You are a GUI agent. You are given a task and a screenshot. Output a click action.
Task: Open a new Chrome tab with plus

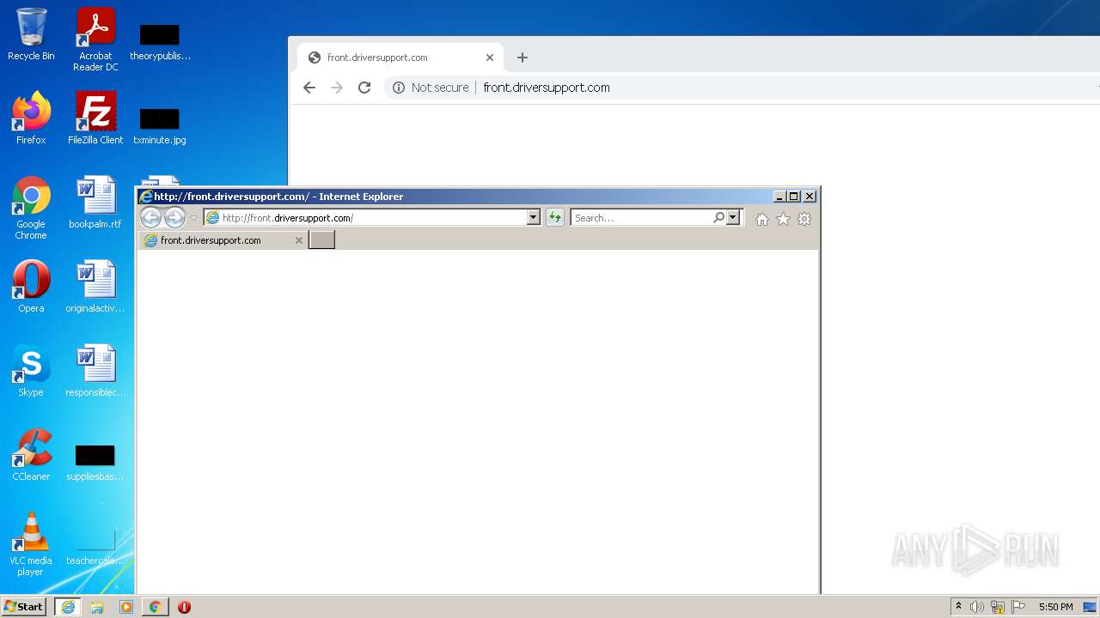(x=522, y=58)
